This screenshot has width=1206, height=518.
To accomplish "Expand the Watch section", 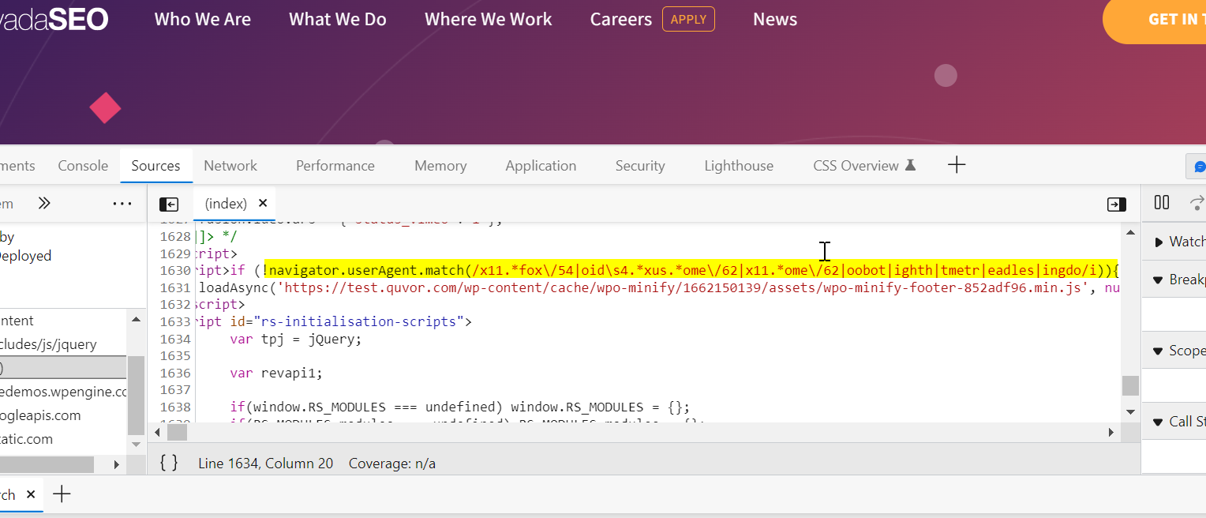I will [x=1174, y=242].
